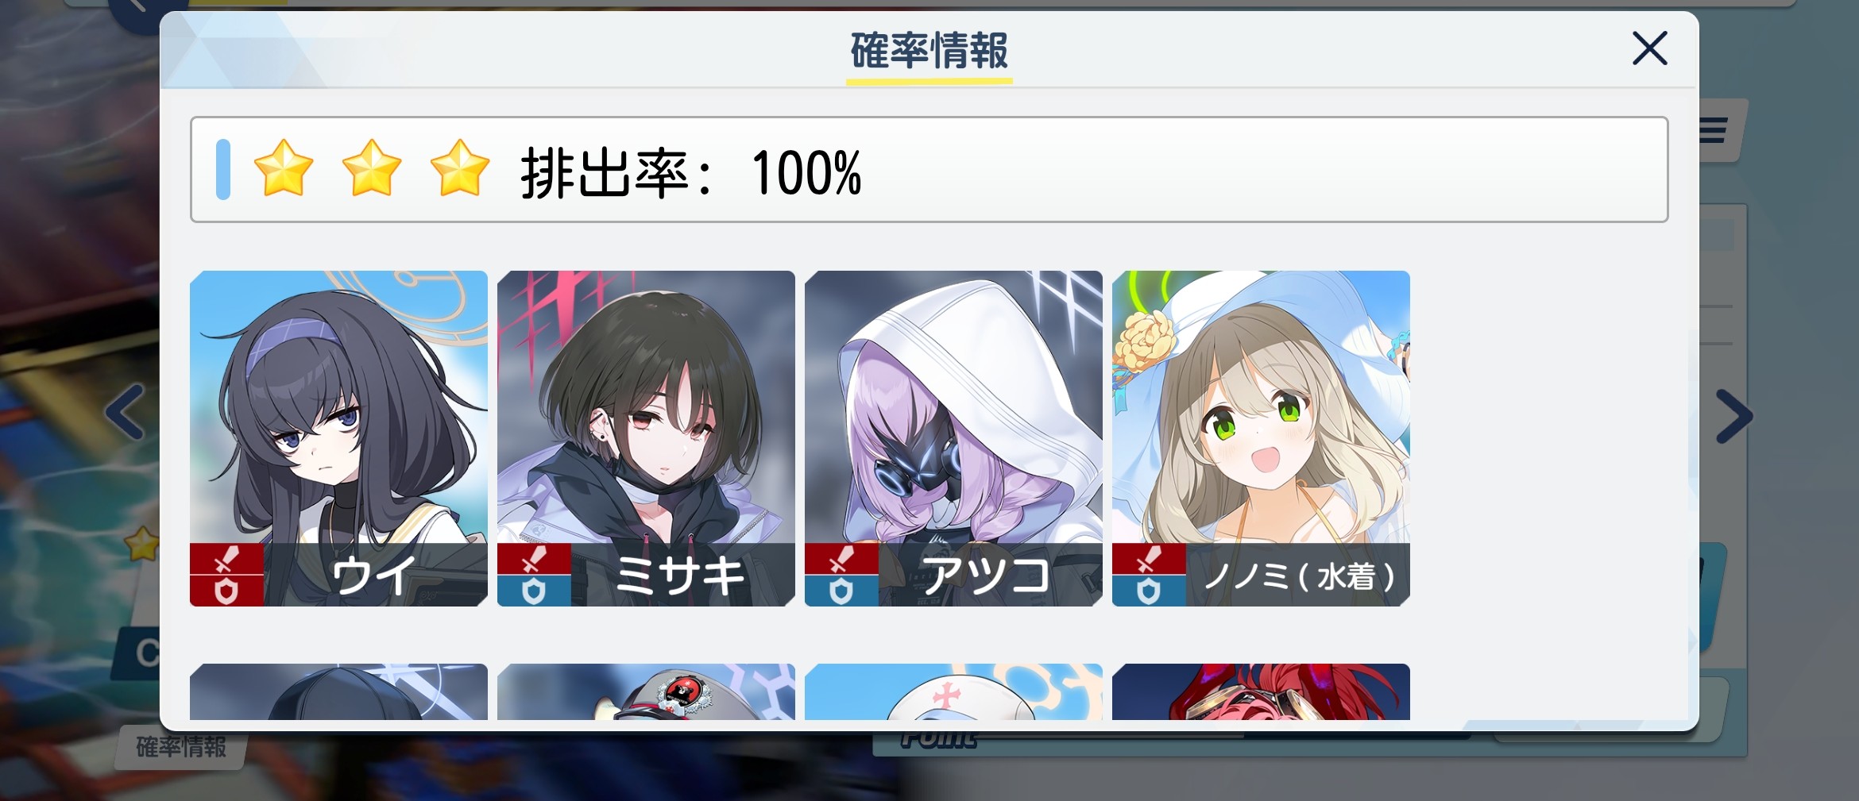Select the ミサキ character card
The image size is (1859, 801).
[646, 438]
